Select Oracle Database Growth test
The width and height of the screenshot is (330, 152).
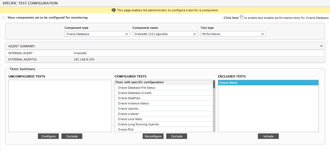164,93
